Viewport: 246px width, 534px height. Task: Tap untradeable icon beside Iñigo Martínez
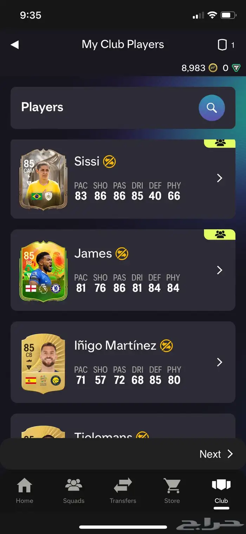(x=167, y=346)
